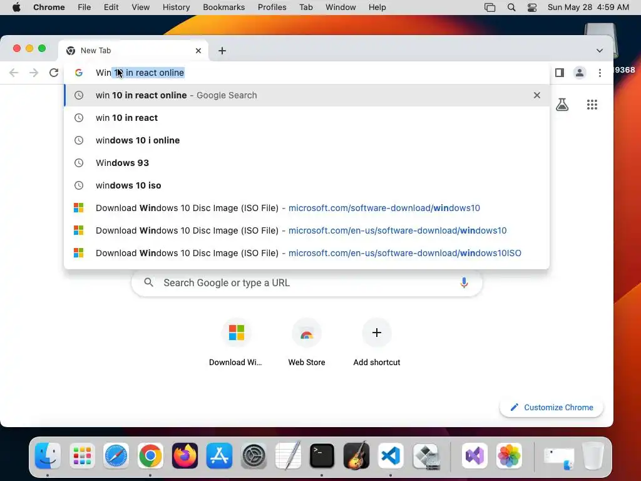Open the Window menu
641x481 pixels.
[341, 8]
